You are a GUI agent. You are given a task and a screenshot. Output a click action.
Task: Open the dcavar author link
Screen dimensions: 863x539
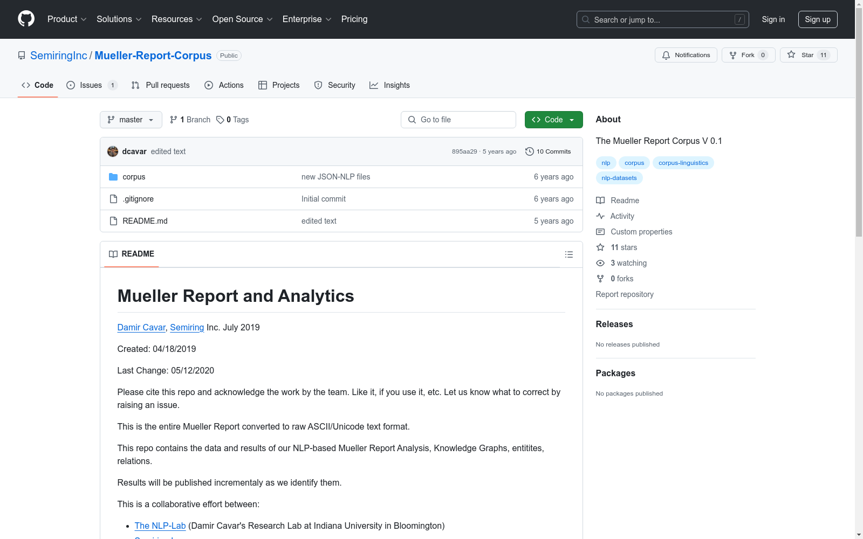coord(134,151)
